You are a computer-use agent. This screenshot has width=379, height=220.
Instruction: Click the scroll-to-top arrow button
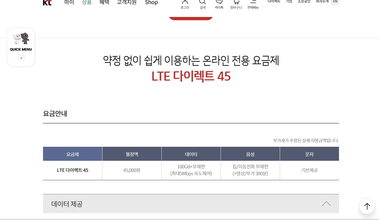367,206
